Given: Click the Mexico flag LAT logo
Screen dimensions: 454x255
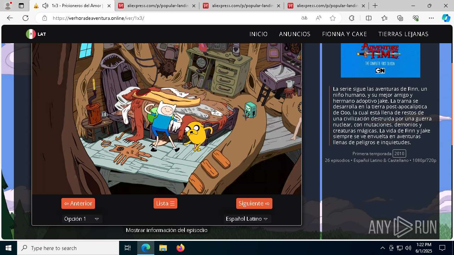Looking at the screenshot, I should point(36,34).
